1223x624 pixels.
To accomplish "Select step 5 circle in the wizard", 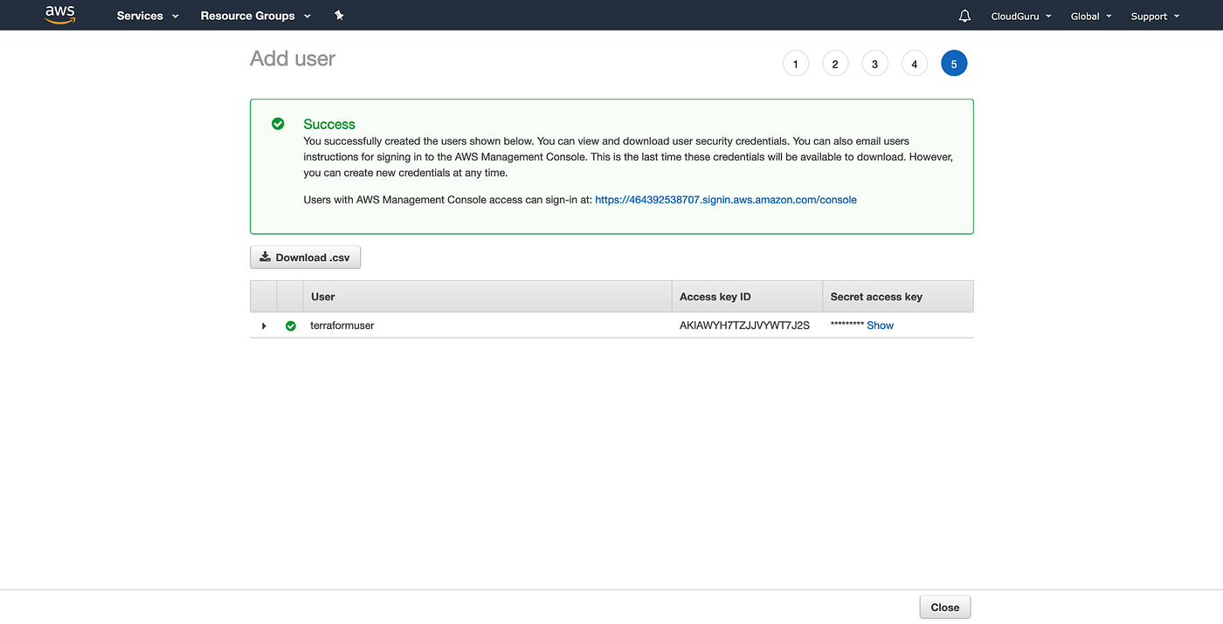I will point(954,63).
